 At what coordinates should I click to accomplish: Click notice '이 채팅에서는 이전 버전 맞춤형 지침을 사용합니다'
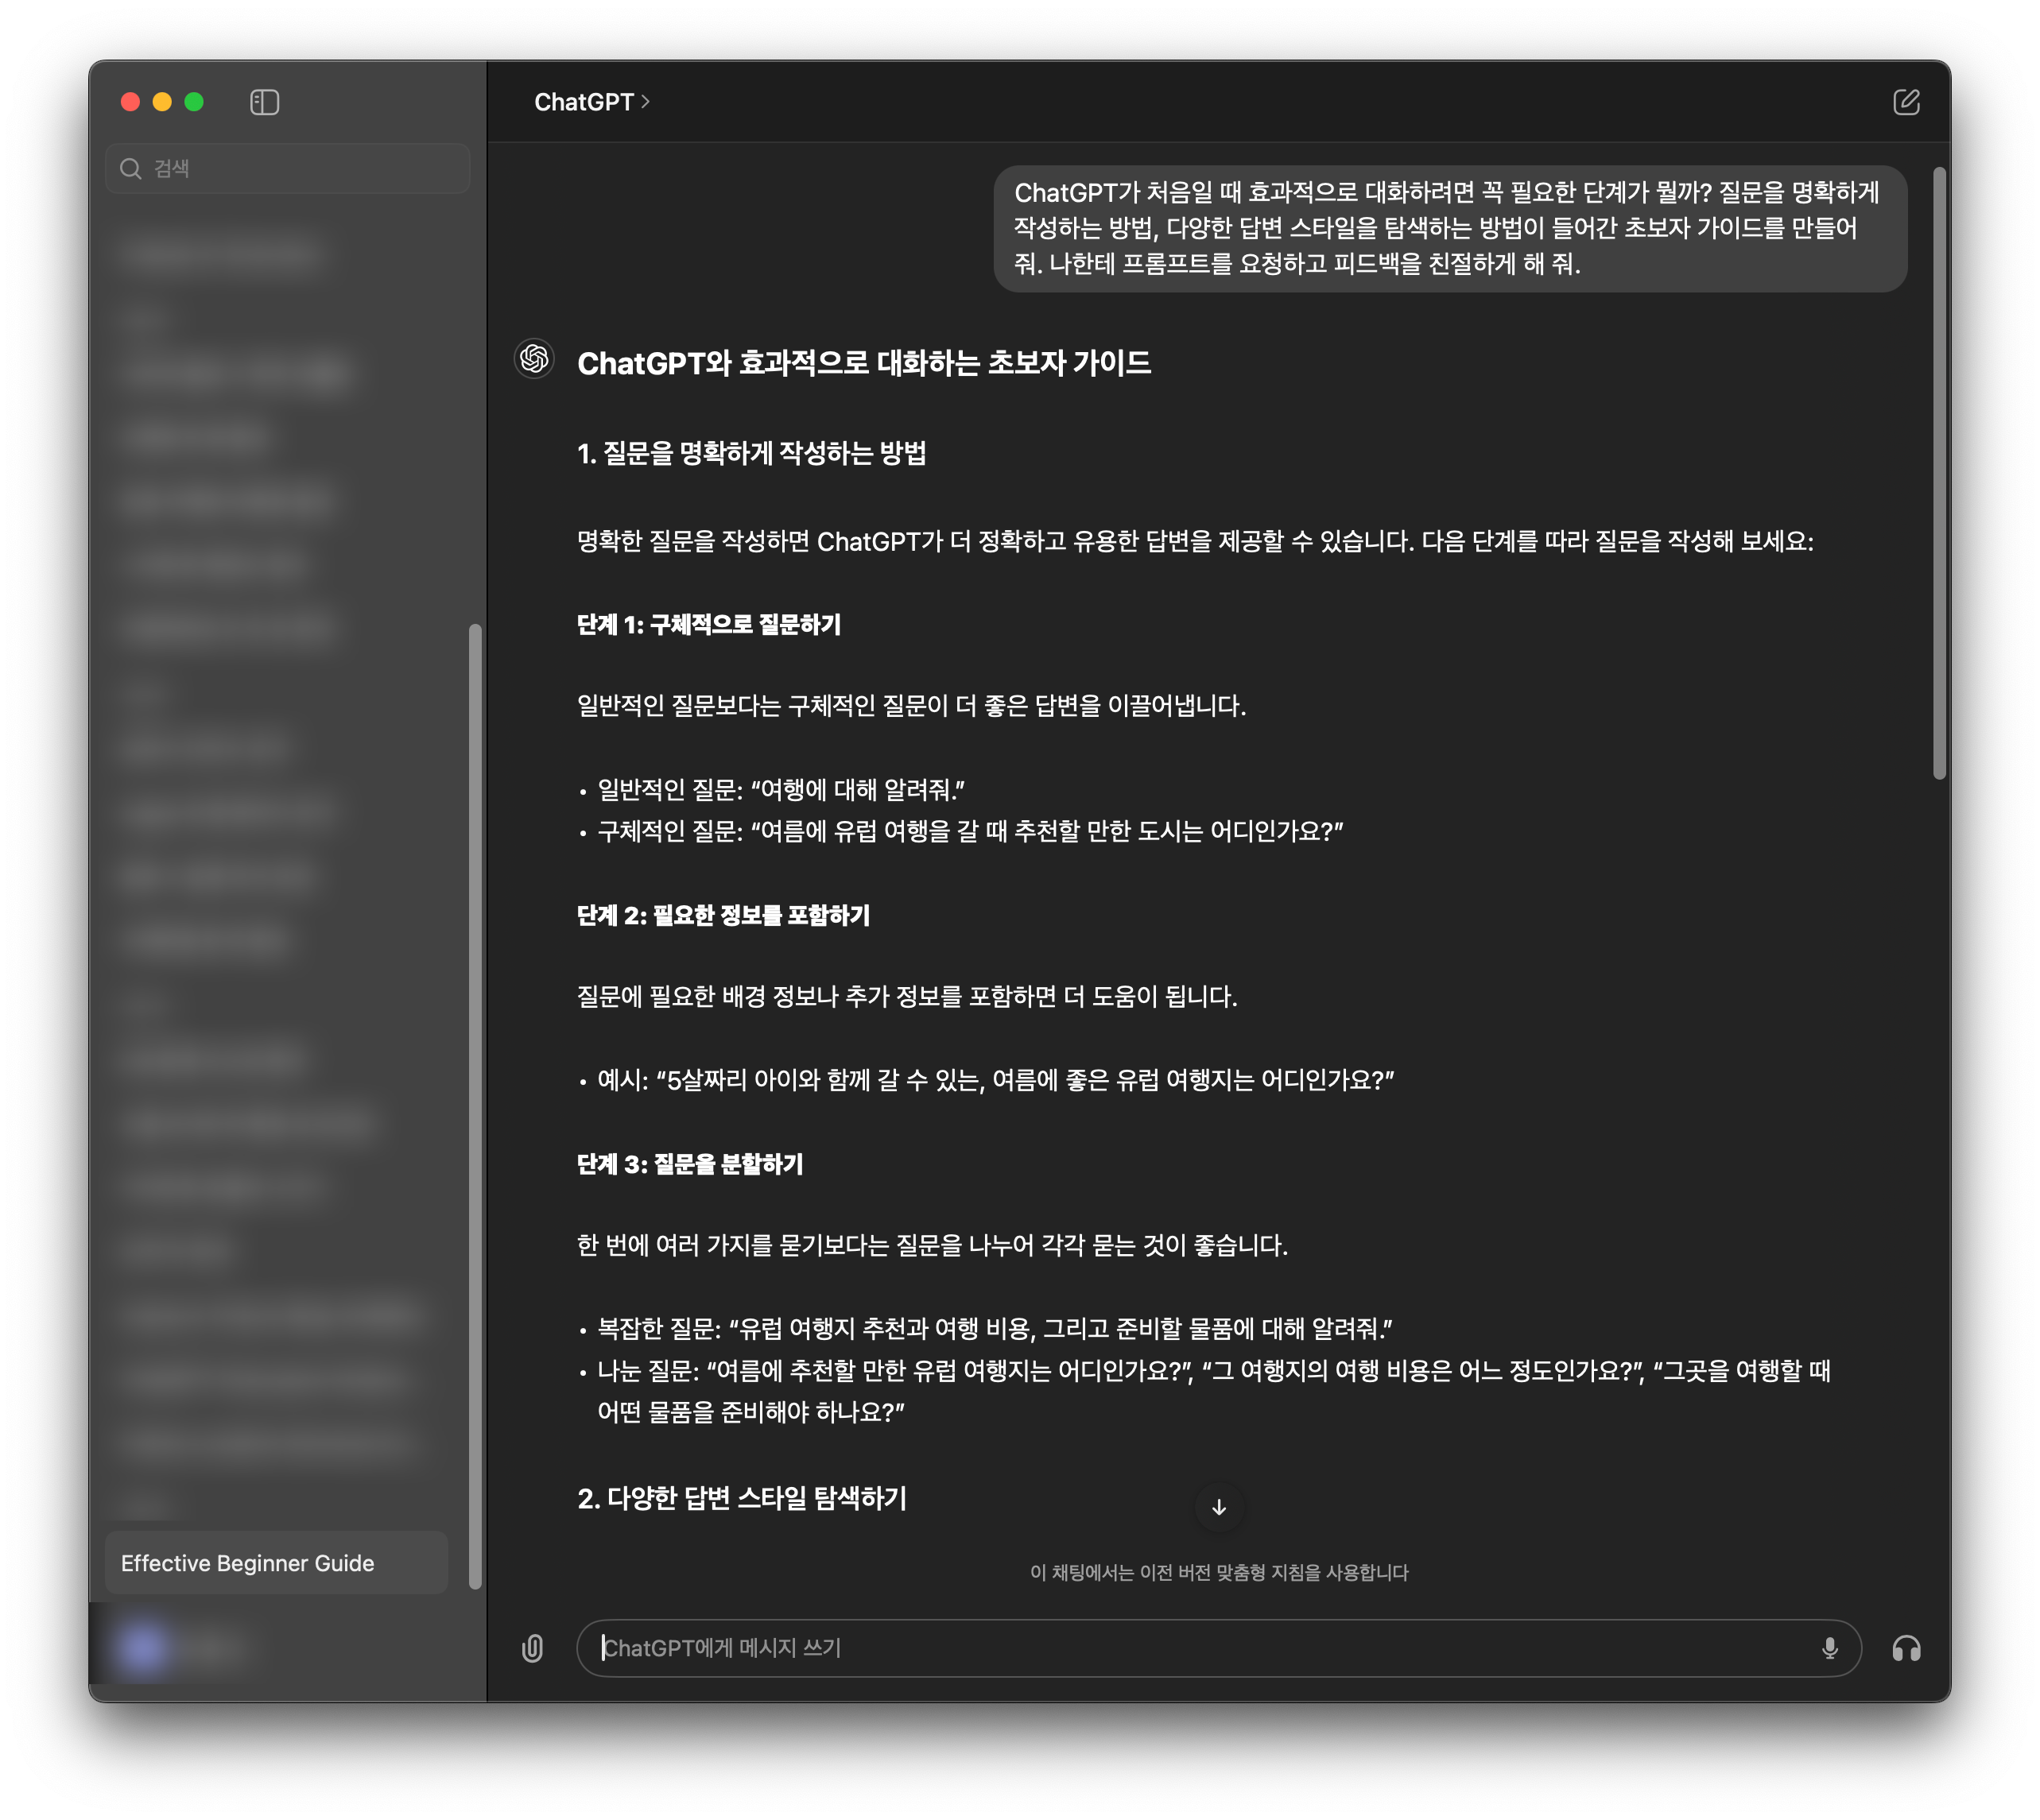(x=1219, y=1573)
